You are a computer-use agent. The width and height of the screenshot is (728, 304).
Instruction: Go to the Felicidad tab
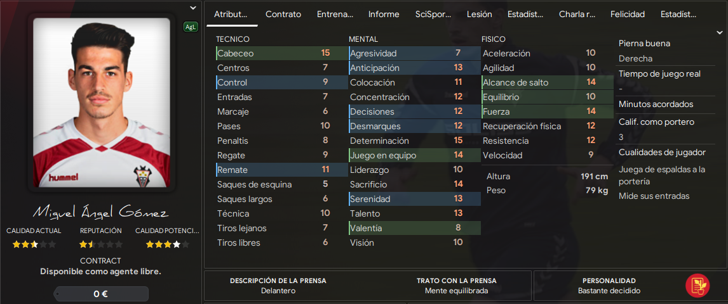click(628, 15)
